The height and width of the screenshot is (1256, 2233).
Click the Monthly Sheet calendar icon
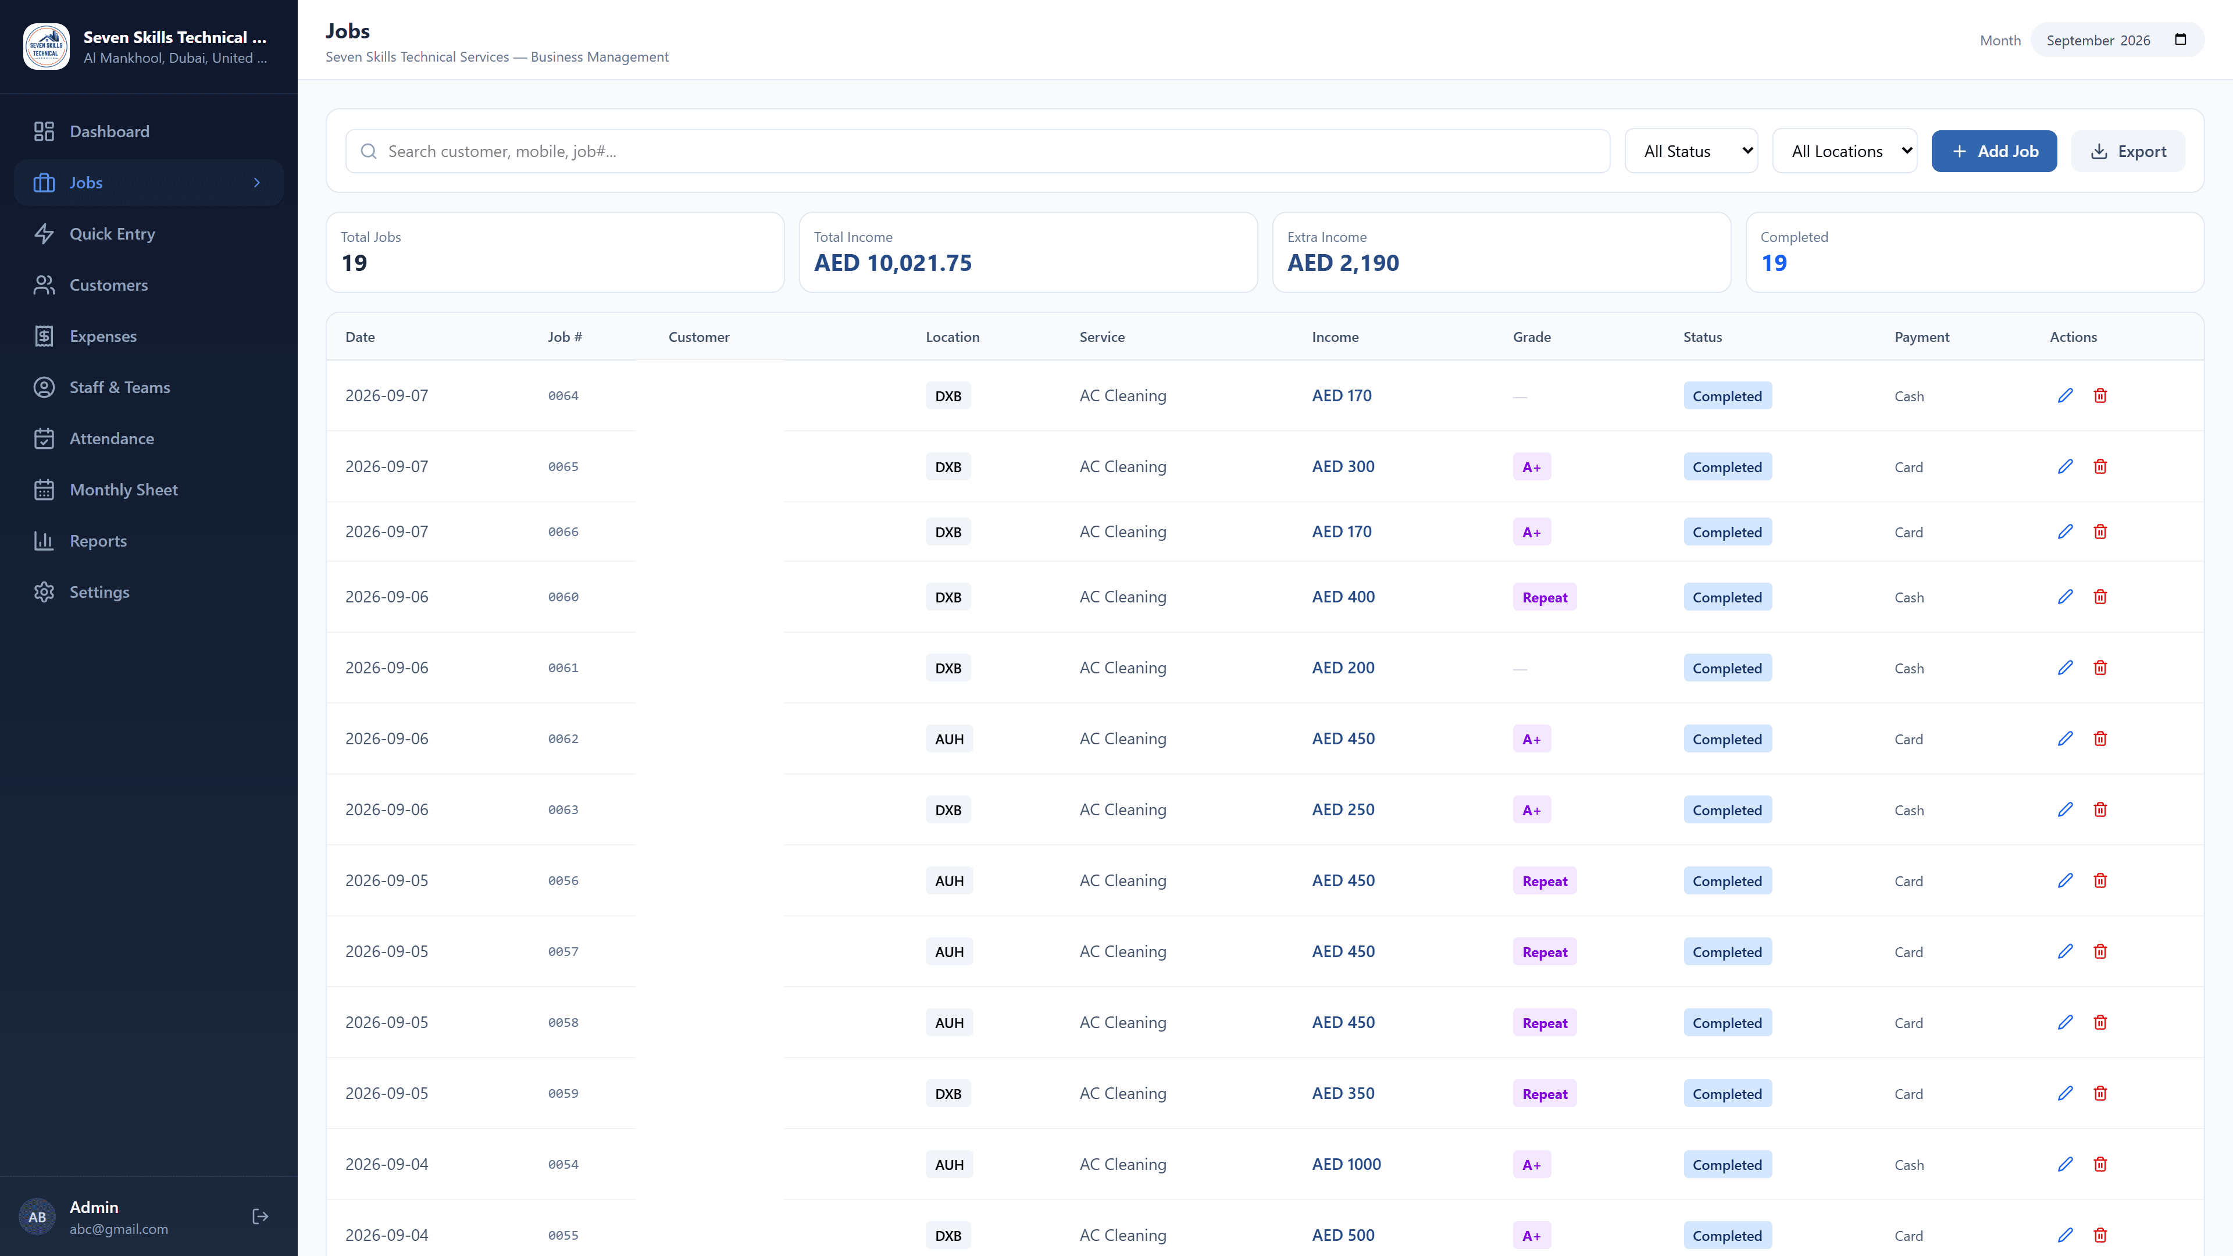point(44,490)
